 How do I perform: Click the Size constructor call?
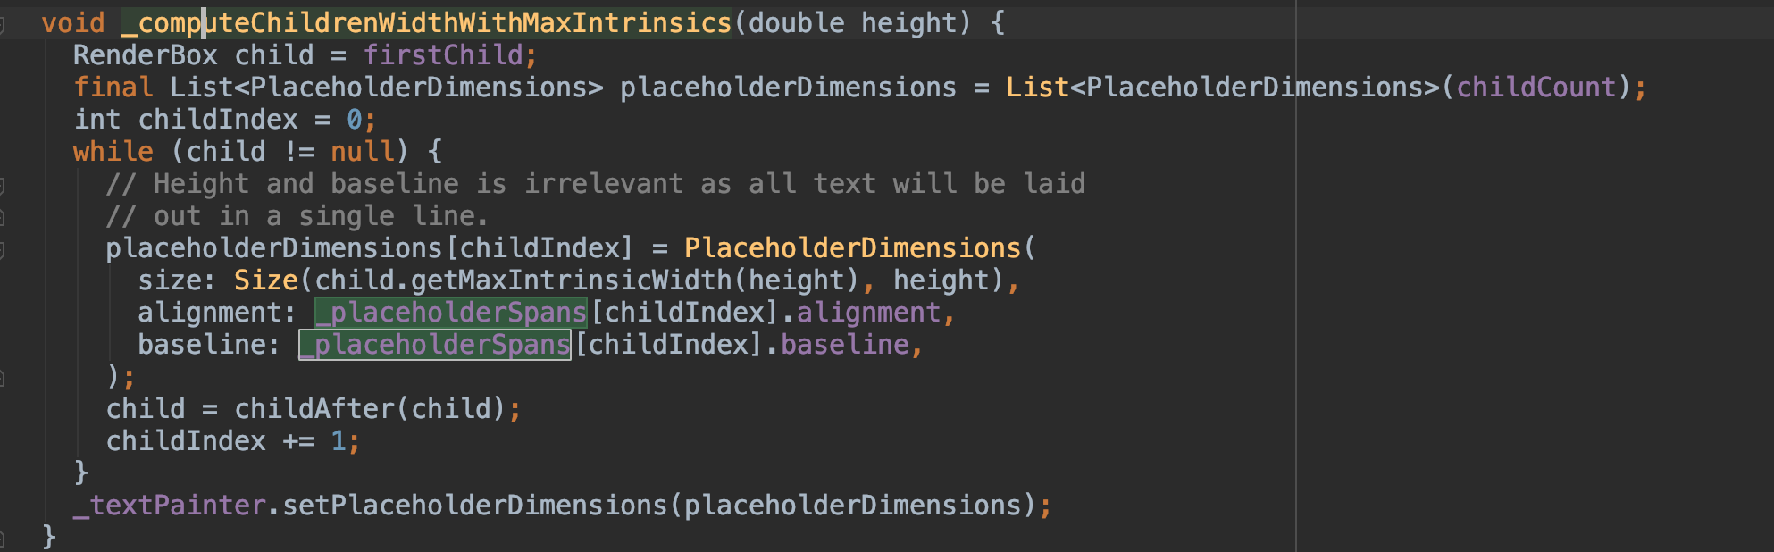pos(265,280)
